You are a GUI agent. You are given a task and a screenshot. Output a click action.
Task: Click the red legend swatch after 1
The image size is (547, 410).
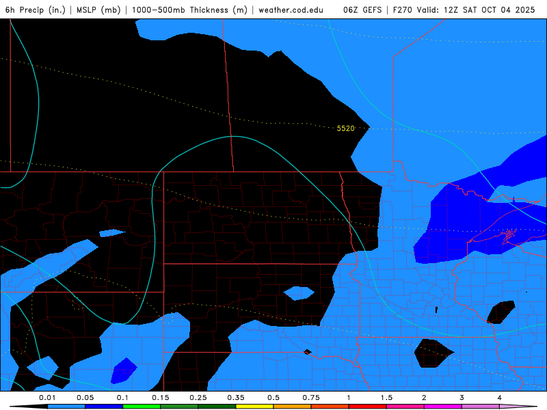pyautogui.click(x=368, y=407)
